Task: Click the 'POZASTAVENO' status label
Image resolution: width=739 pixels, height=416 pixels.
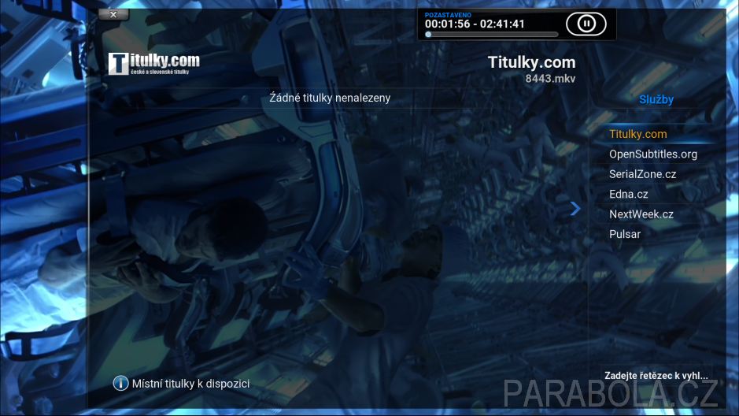Action: pos(448,15)
